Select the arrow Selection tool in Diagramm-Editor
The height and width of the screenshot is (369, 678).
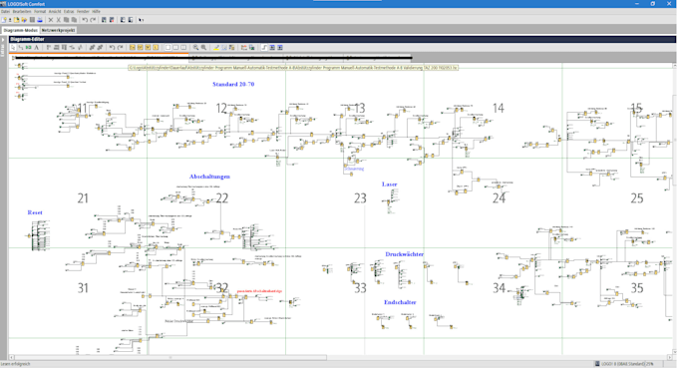click(13, 48)
